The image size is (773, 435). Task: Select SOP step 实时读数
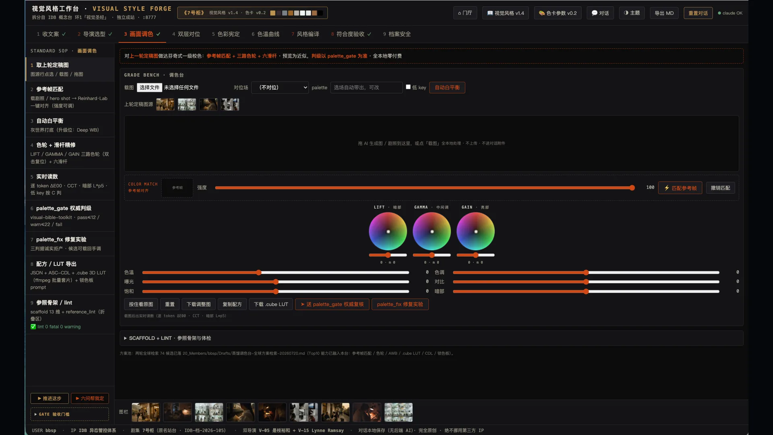70,184
